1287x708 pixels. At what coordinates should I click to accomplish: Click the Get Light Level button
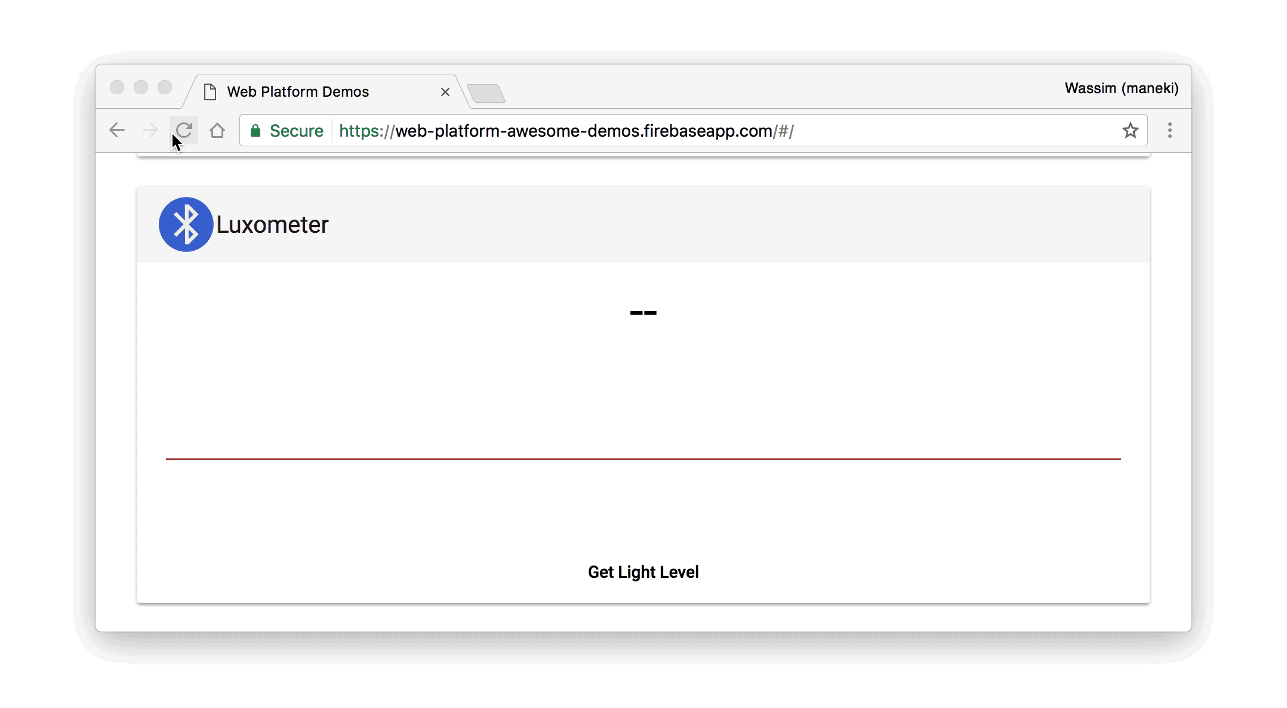coord(643,572)
